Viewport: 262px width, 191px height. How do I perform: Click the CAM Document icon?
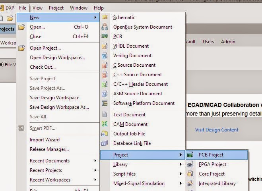tap(105, 124)
